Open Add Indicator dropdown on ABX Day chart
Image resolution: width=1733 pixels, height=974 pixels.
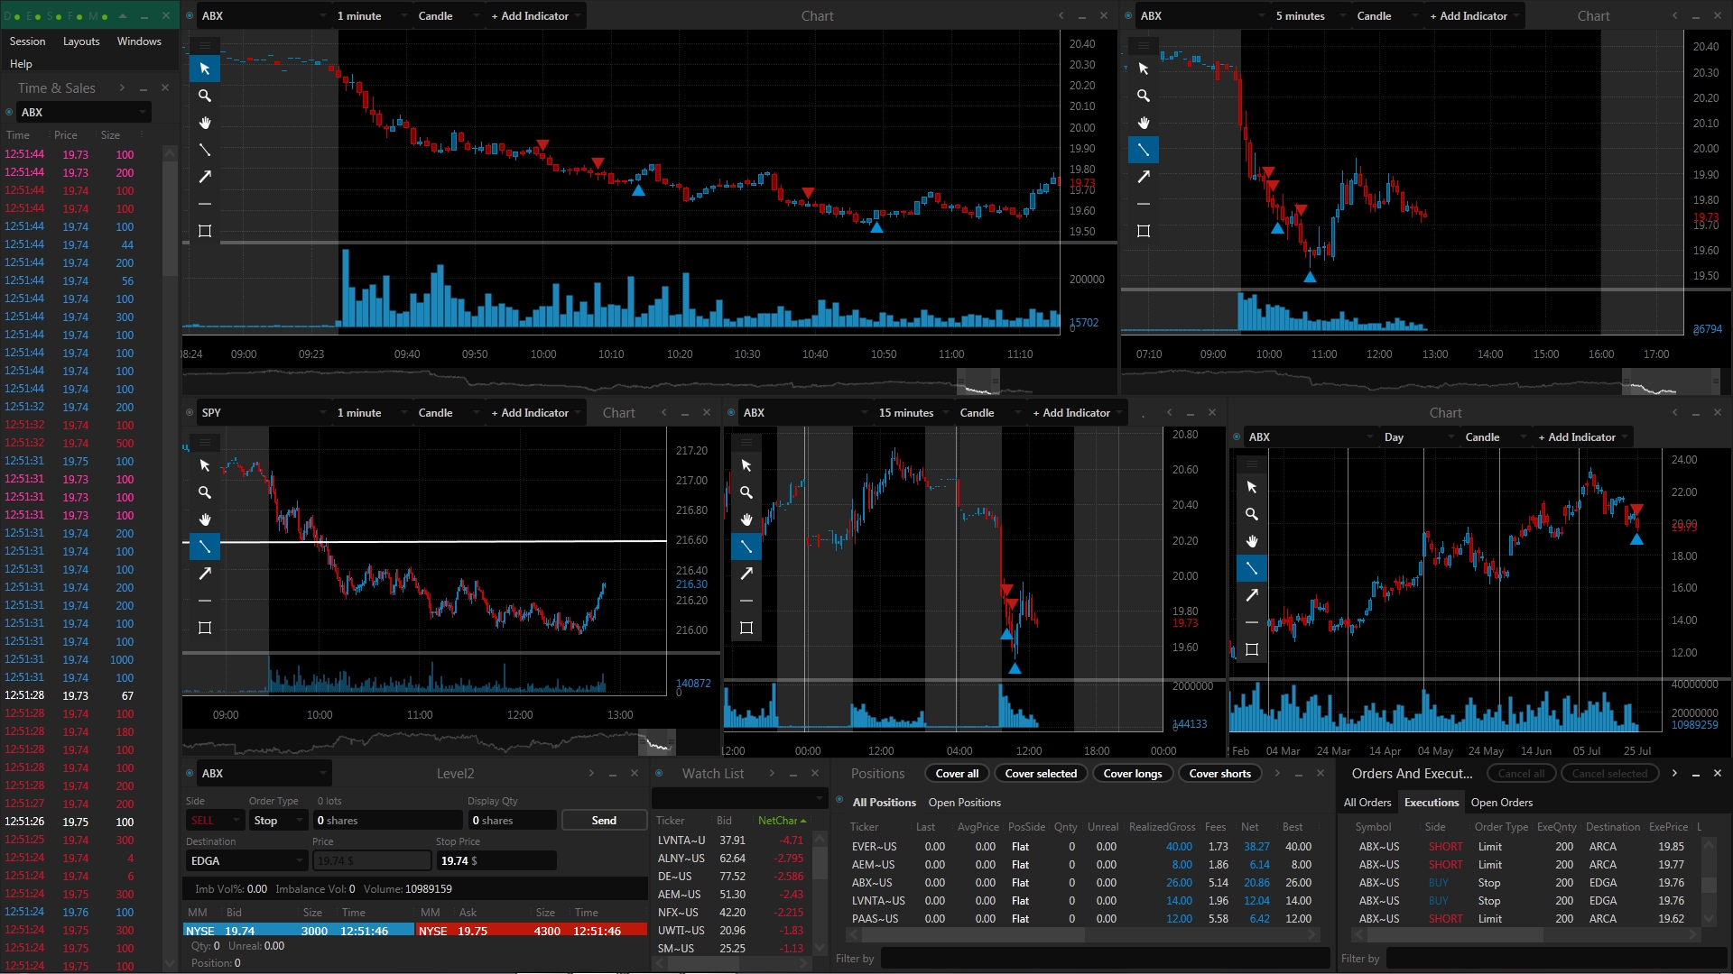coord(1584,437)
